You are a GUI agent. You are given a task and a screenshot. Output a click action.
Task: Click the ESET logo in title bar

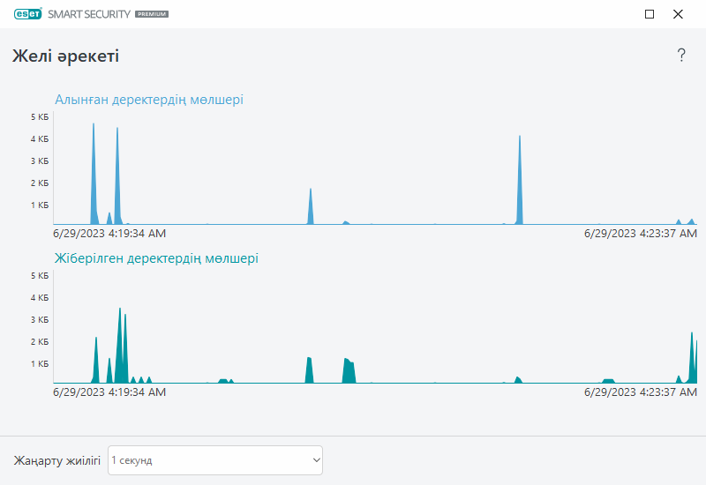pyautogui.click(x=28, y=14)
